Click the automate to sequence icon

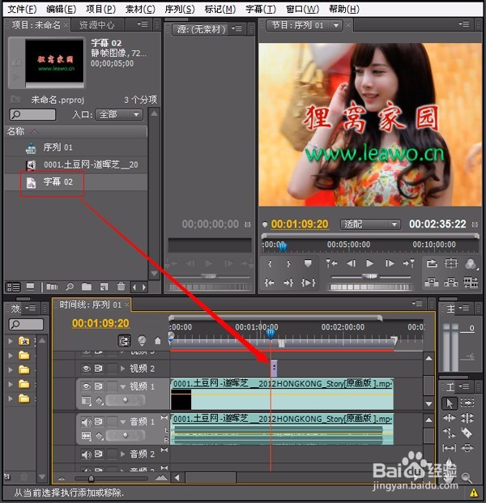click(x=52, y=287)
